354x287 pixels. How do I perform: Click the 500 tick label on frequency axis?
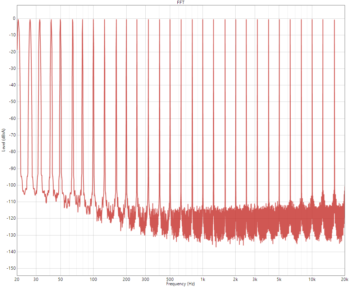(x=170, y=279)
